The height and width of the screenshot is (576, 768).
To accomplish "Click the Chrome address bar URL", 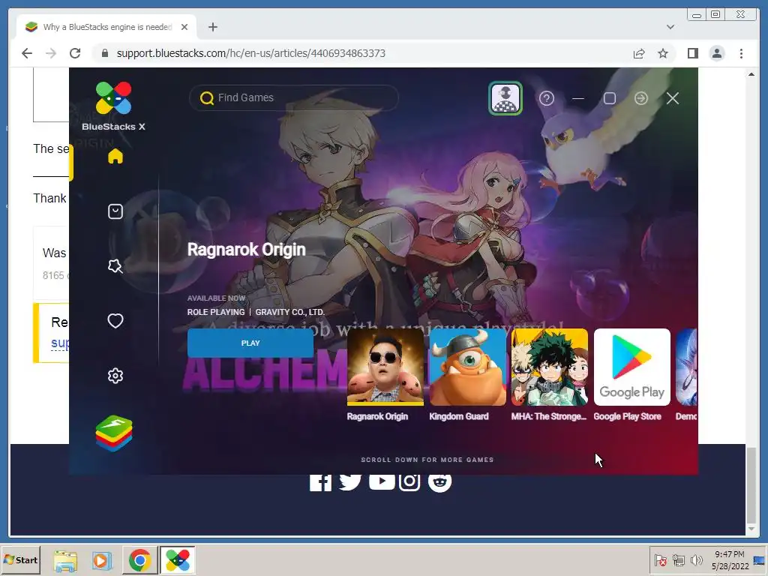I will click(250, 53).
